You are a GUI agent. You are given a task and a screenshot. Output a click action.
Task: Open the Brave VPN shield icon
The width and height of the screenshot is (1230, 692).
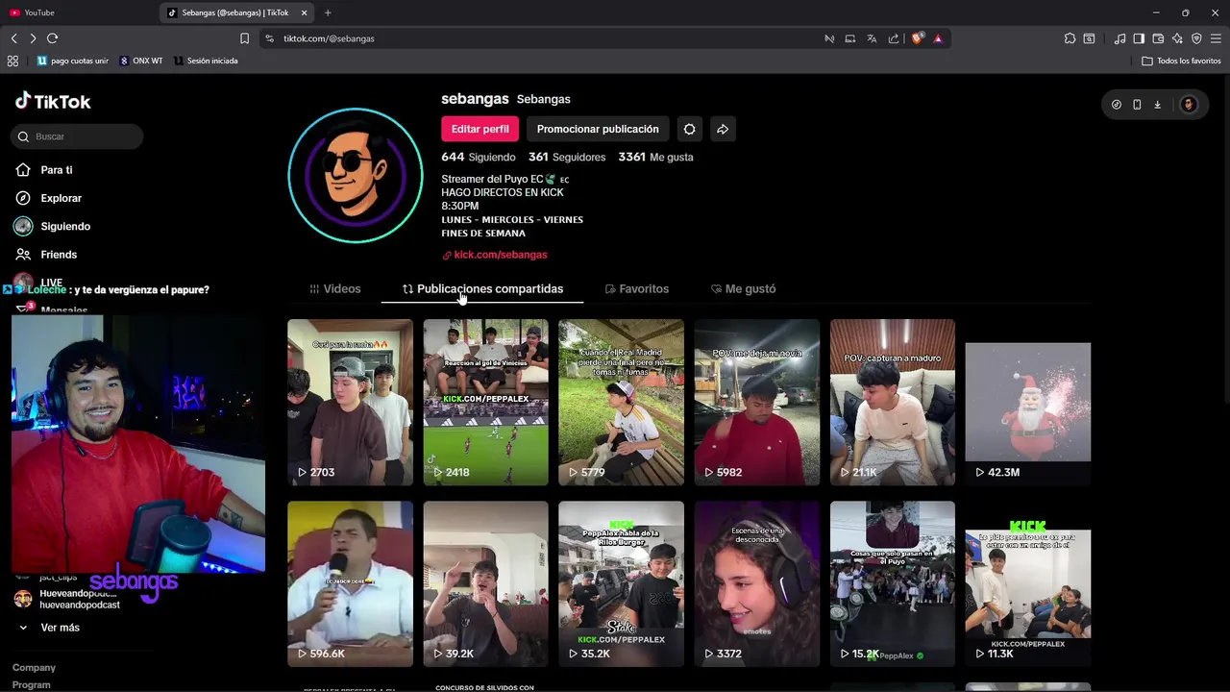[1196, 38]
